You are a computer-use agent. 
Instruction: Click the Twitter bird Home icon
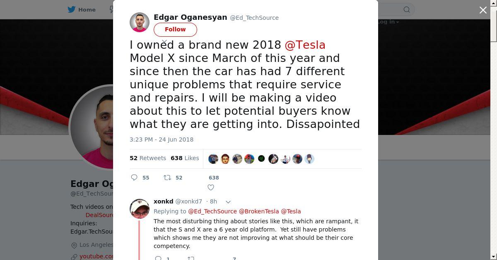72,9
